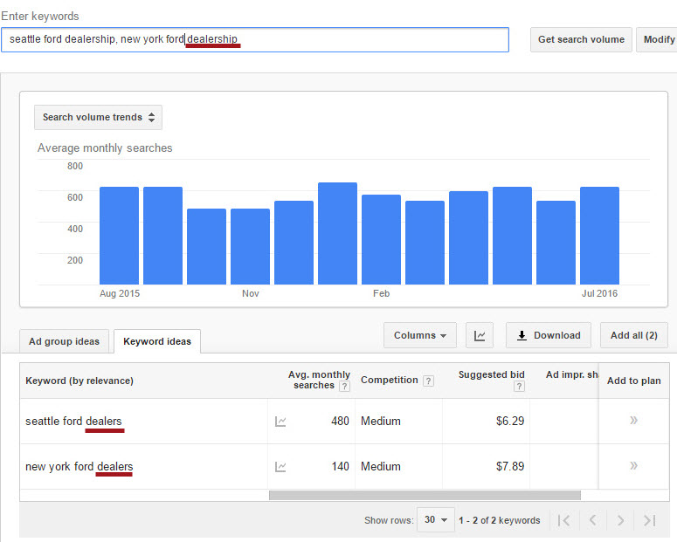The width and height of the screenshot is (677, 542).
Task: Go to next page of keyword results
Action: (620, 520)
